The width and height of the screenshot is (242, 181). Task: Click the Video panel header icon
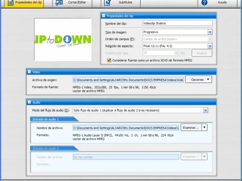pos(29,72)
